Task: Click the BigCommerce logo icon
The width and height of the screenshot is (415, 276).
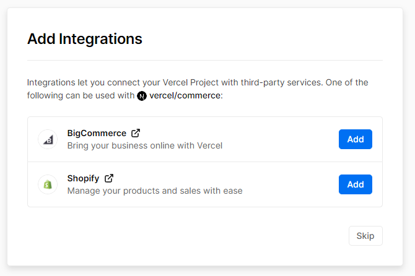Action: [x=48, y=139]
